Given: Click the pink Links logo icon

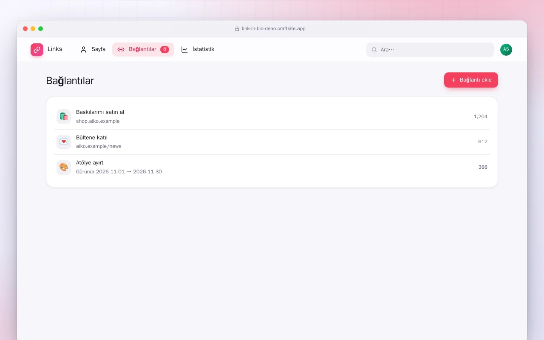Looking at the screenshot, I should tap(37, 50).
